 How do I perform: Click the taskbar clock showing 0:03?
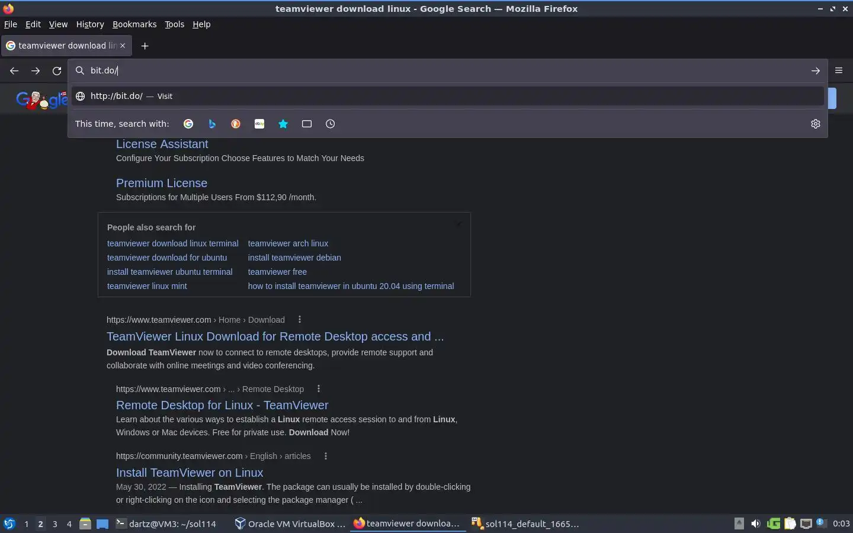coord(841,524)
